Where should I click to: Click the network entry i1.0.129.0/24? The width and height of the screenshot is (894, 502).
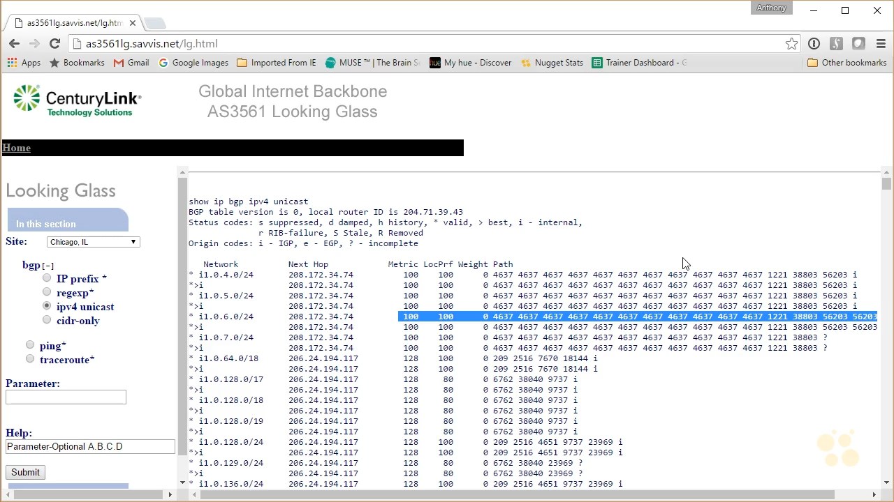pyautogui.click(x=231, y=463)
